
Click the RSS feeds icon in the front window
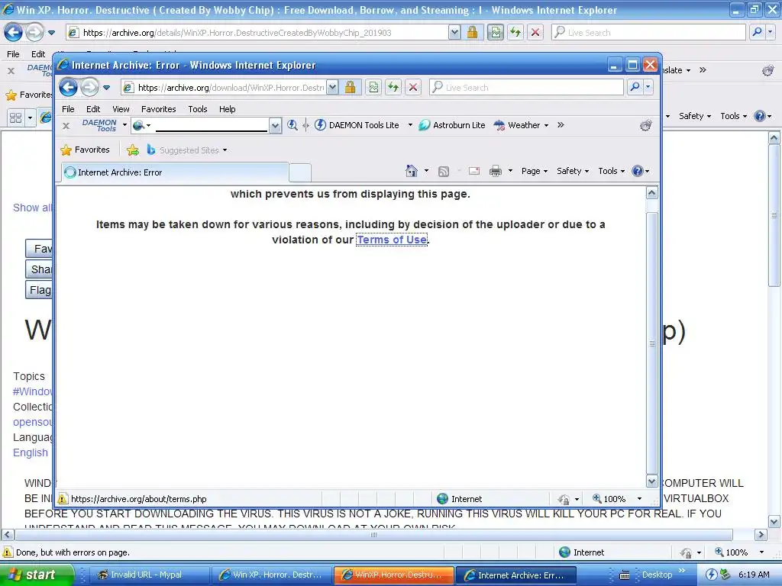(444, 172)
